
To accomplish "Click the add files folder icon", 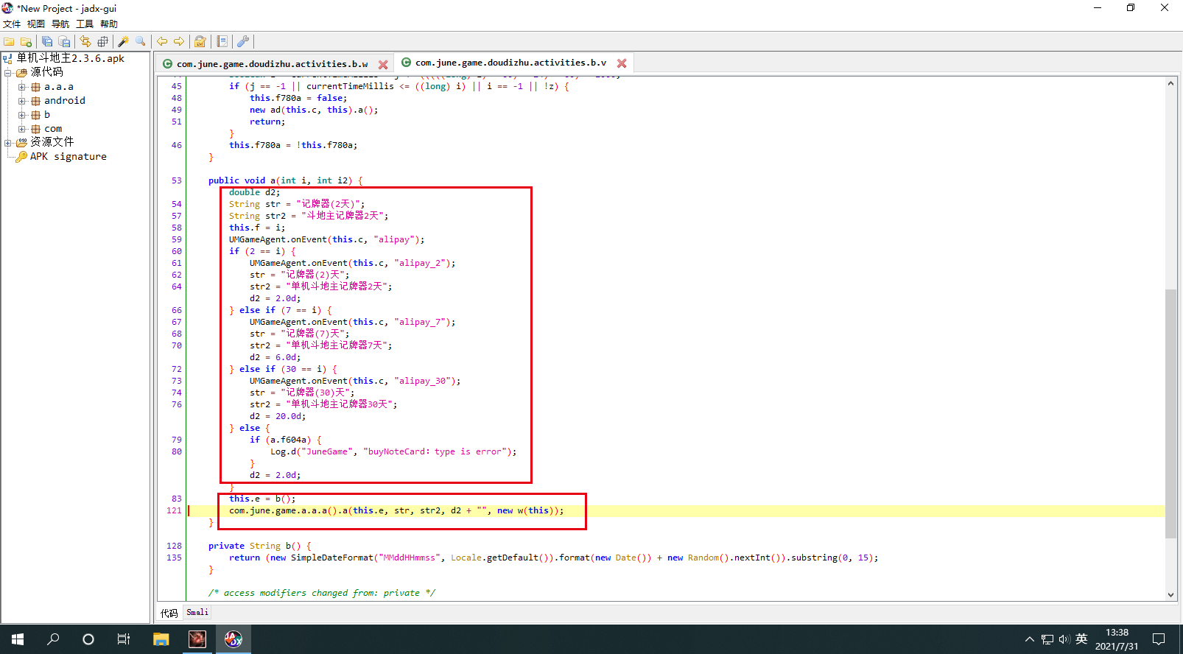I will (x=26, y=42).
